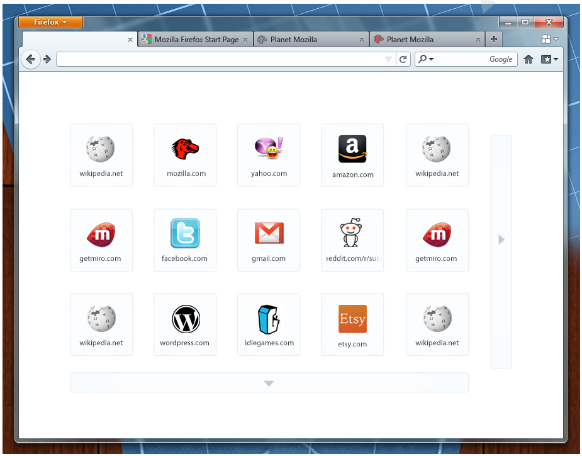582x456 pixels.
Task: Expand the list-all-tabs arrow beside tab groups
Action: [556, 39]
